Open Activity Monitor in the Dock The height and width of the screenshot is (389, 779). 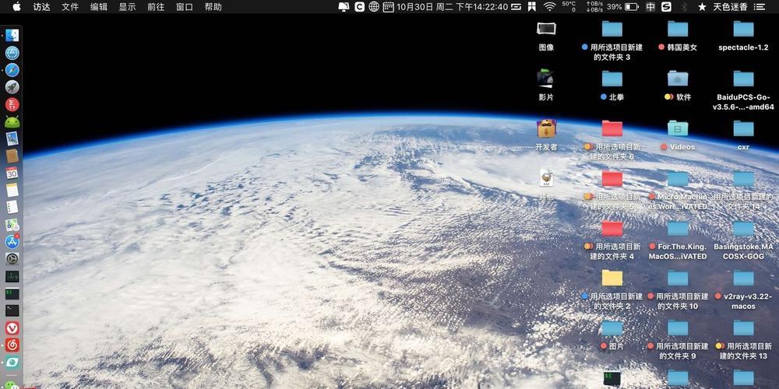coord(12,276)
